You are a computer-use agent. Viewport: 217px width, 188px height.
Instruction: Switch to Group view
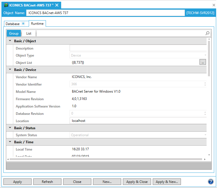click(x=14, y=33)
